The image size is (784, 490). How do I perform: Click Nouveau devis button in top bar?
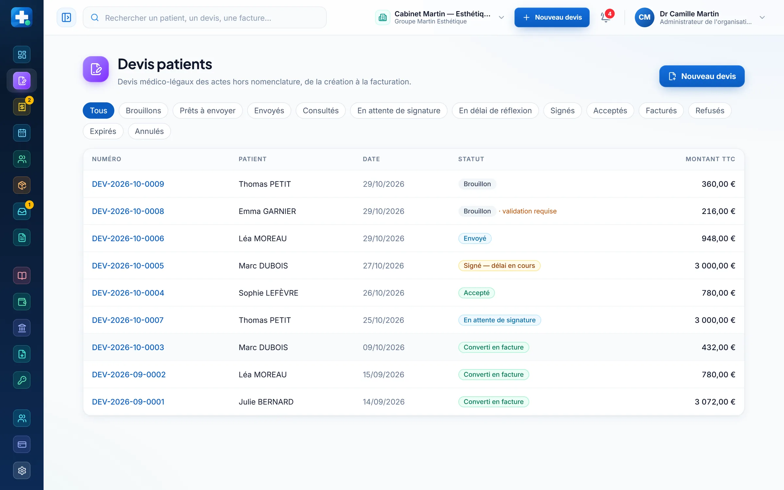click(552, 17)
